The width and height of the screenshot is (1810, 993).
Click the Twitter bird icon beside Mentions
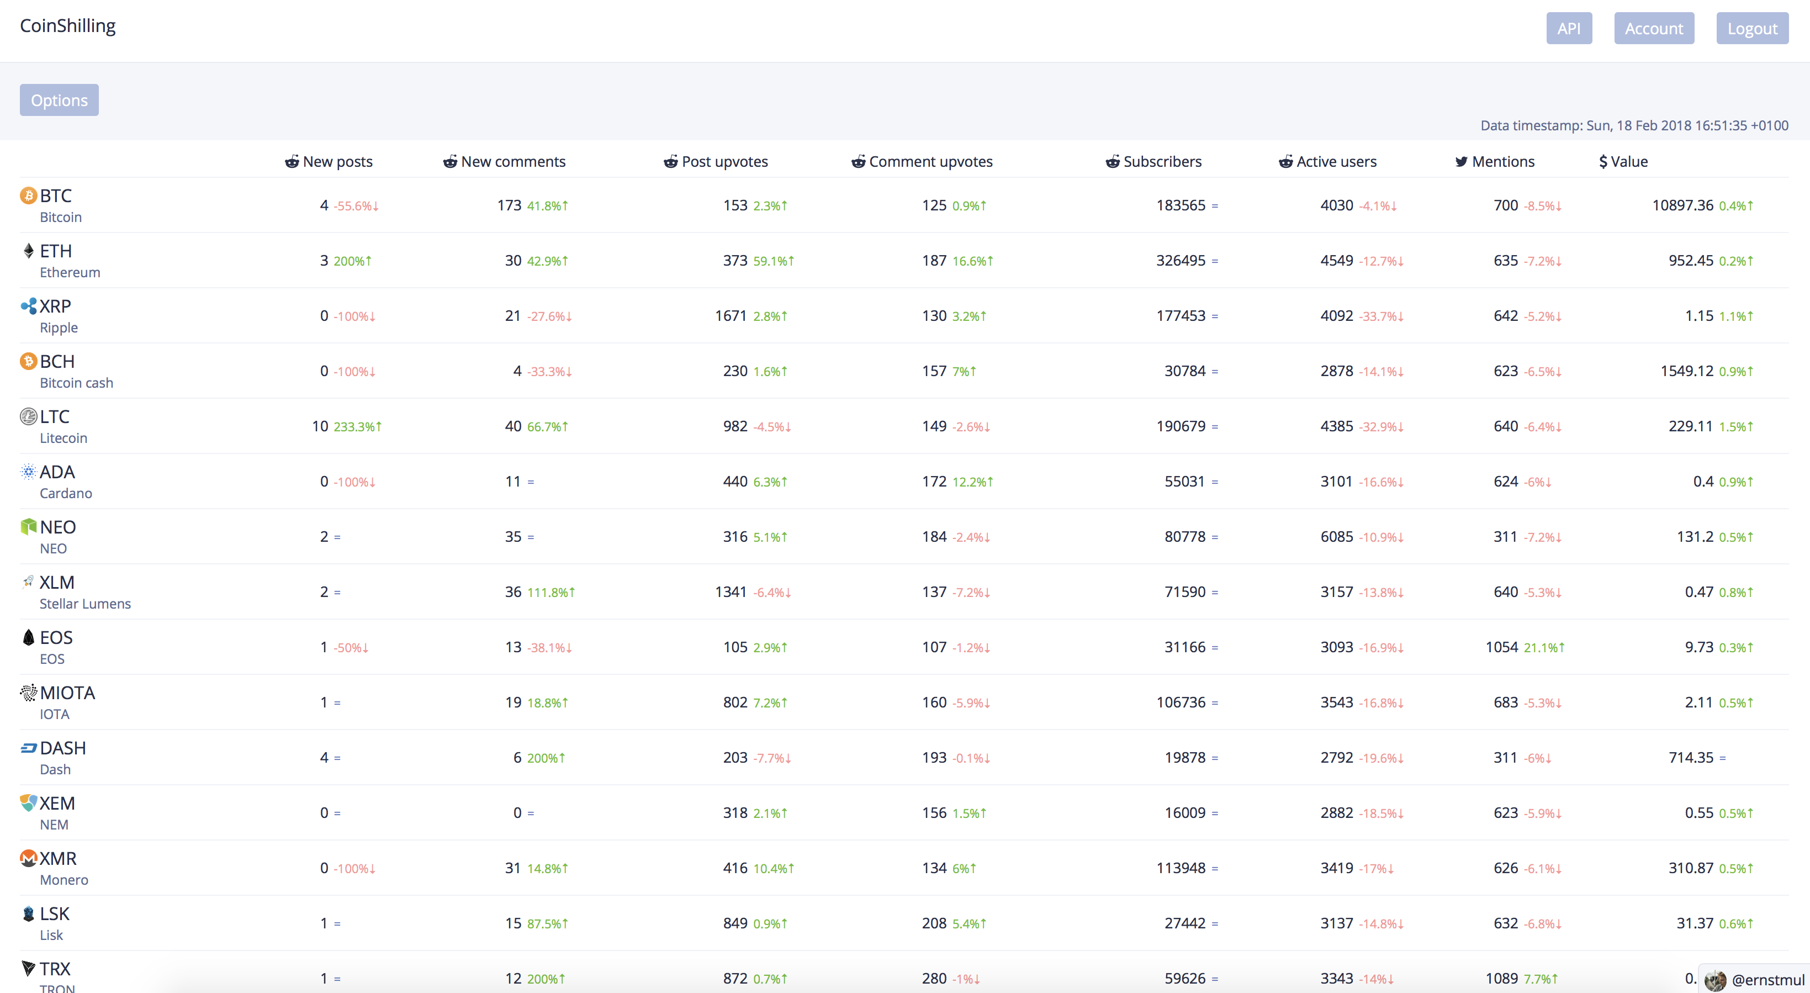click(1461, 162)
